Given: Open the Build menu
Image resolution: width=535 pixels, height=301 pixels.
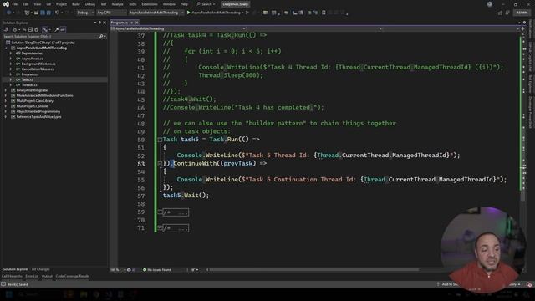Looking at the screenshot, I should point(76,4).
